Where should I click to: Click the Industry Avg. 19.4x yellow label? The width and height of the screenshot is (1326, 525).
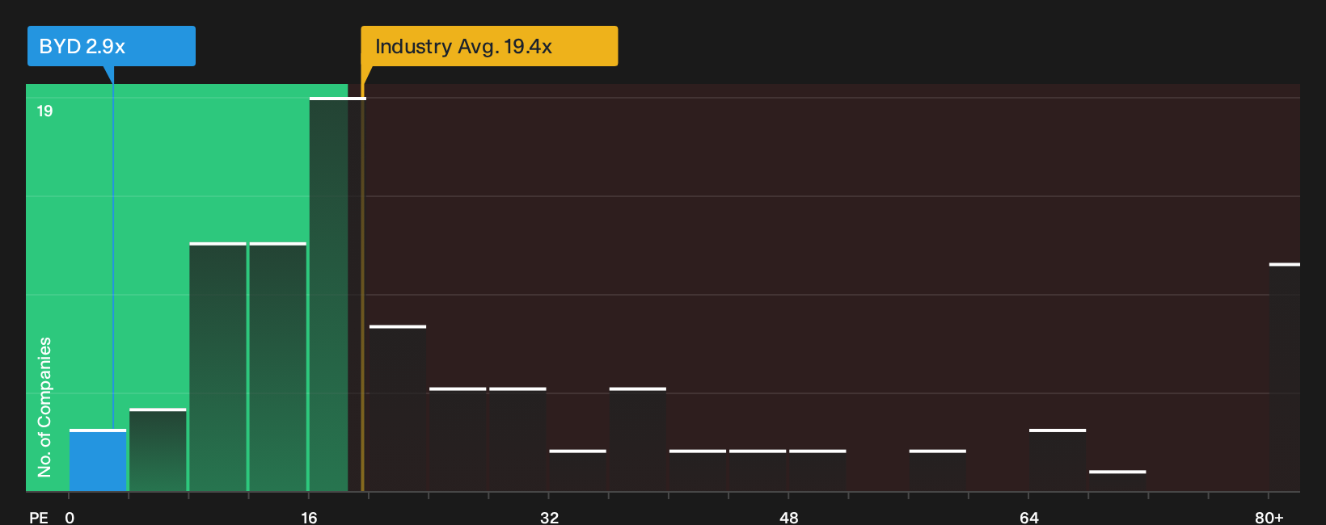click(489, 46)
